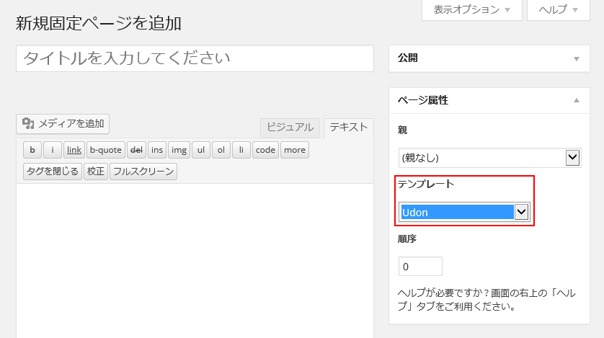Click the タグを閉じる button

pyautogui.click(x=53, y=172)
